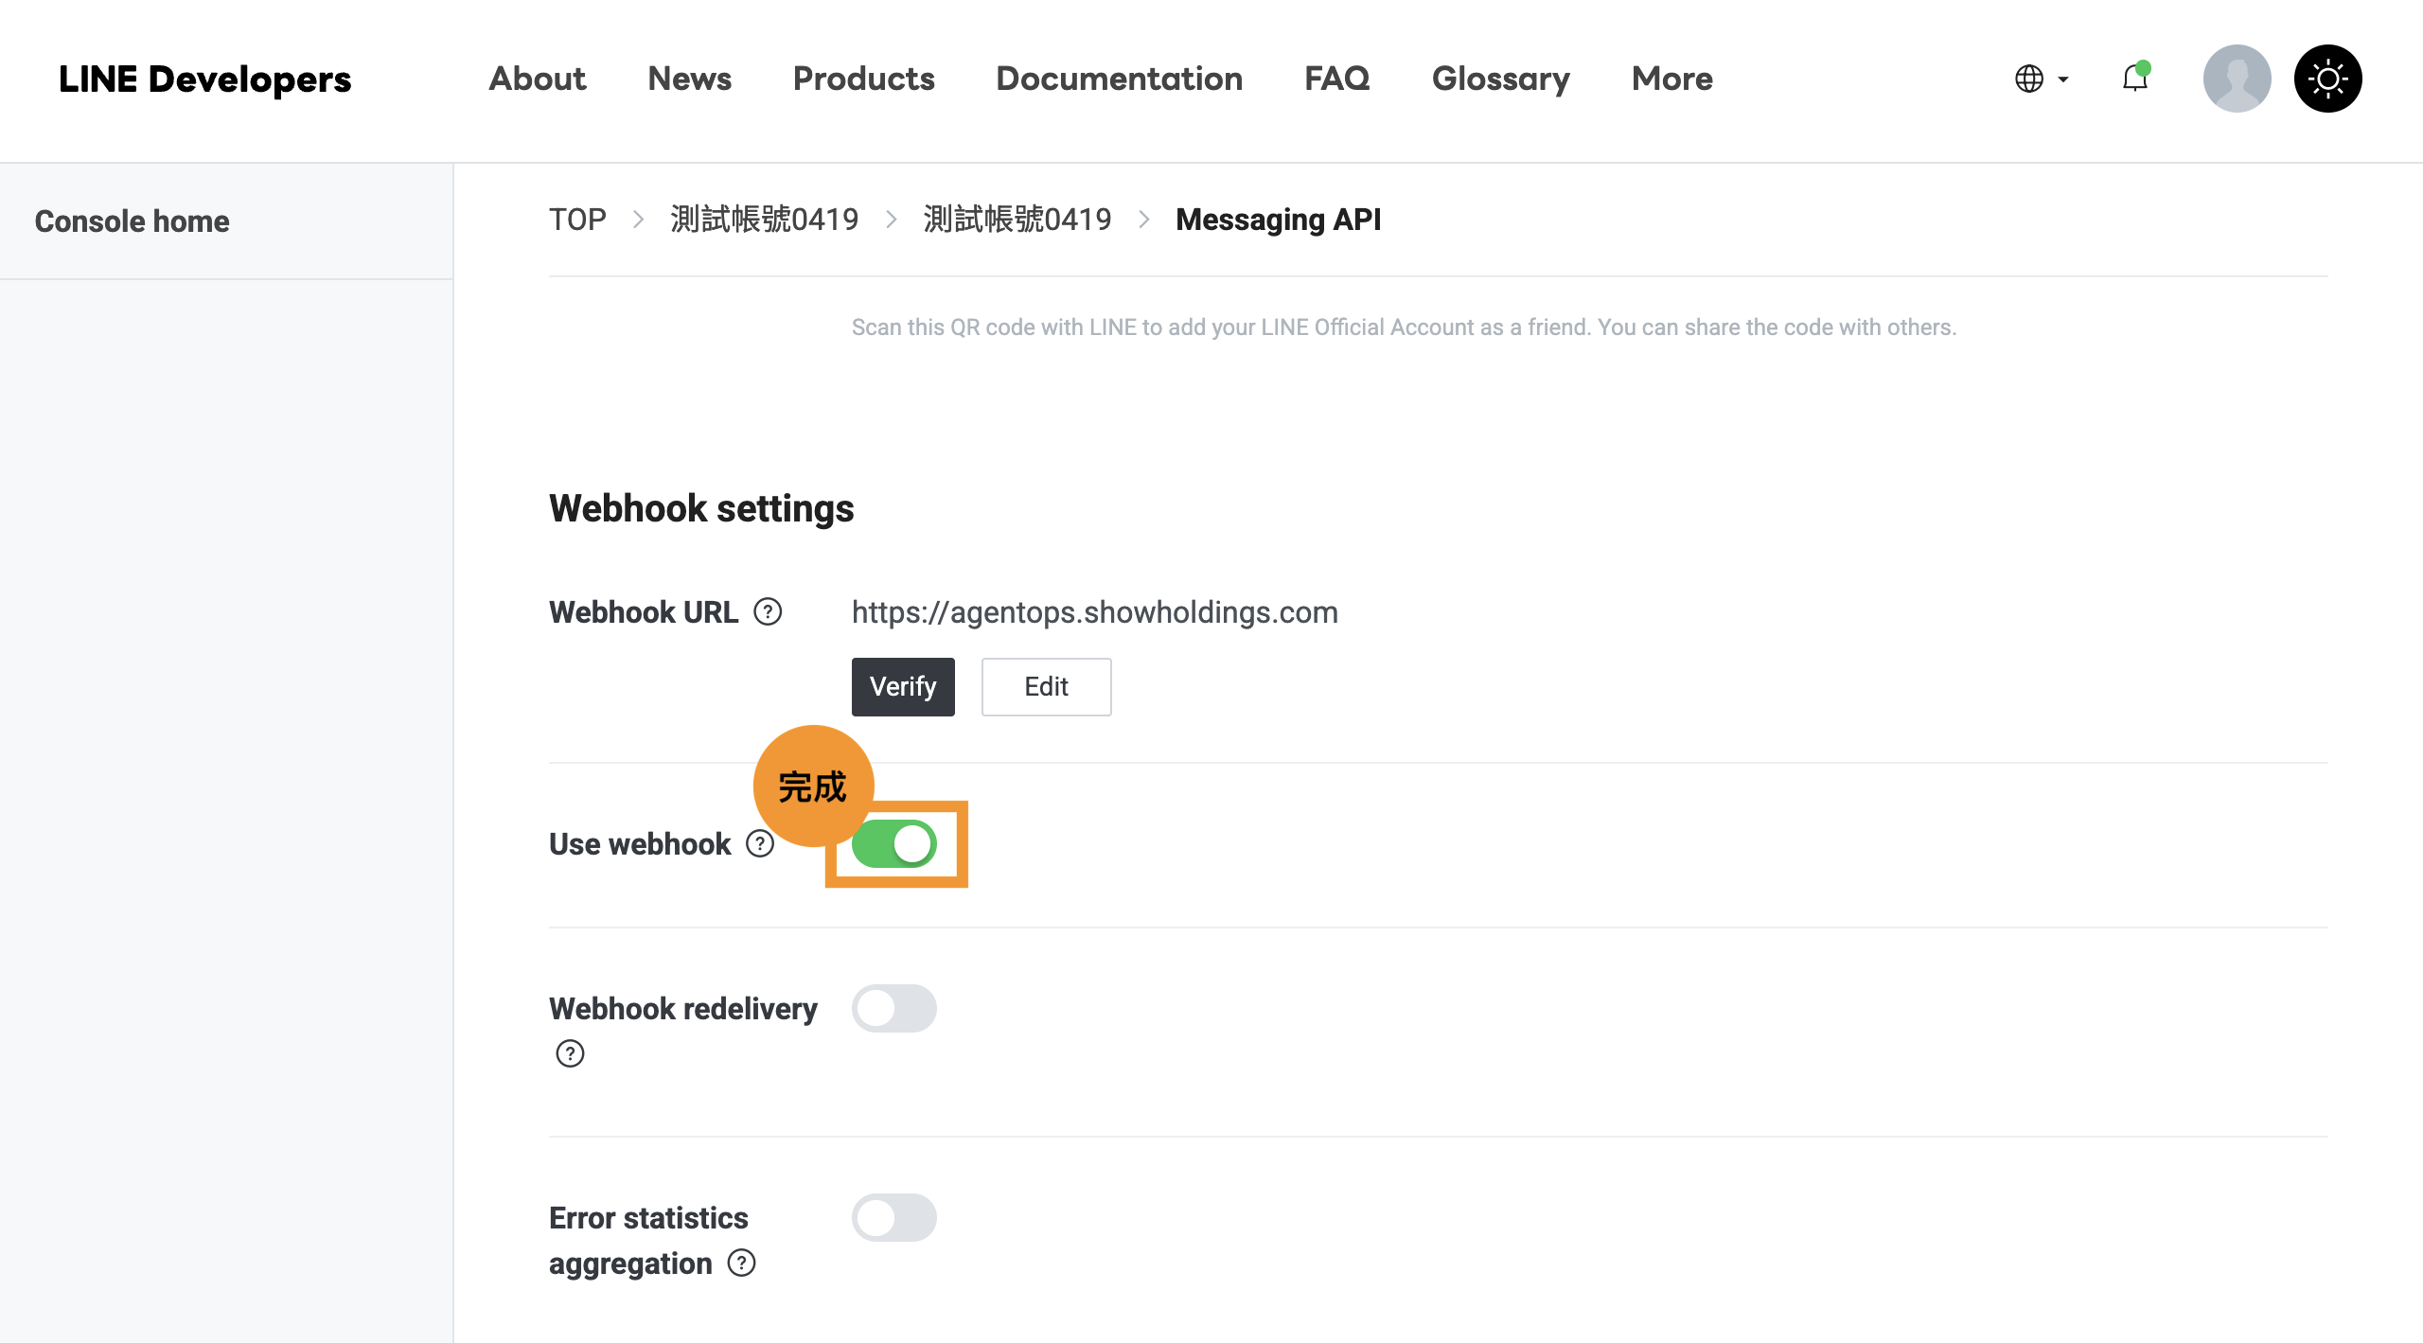The width and height of the screenshot is (2423, 1343).
Task: Click help icon next to Use webhook
Action: 760,843
